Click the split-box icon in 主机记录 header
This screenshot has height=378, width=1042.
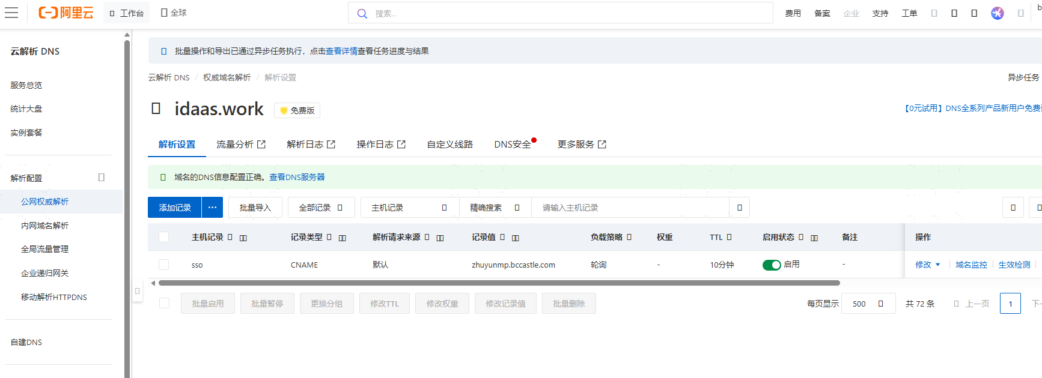point(243,238)
